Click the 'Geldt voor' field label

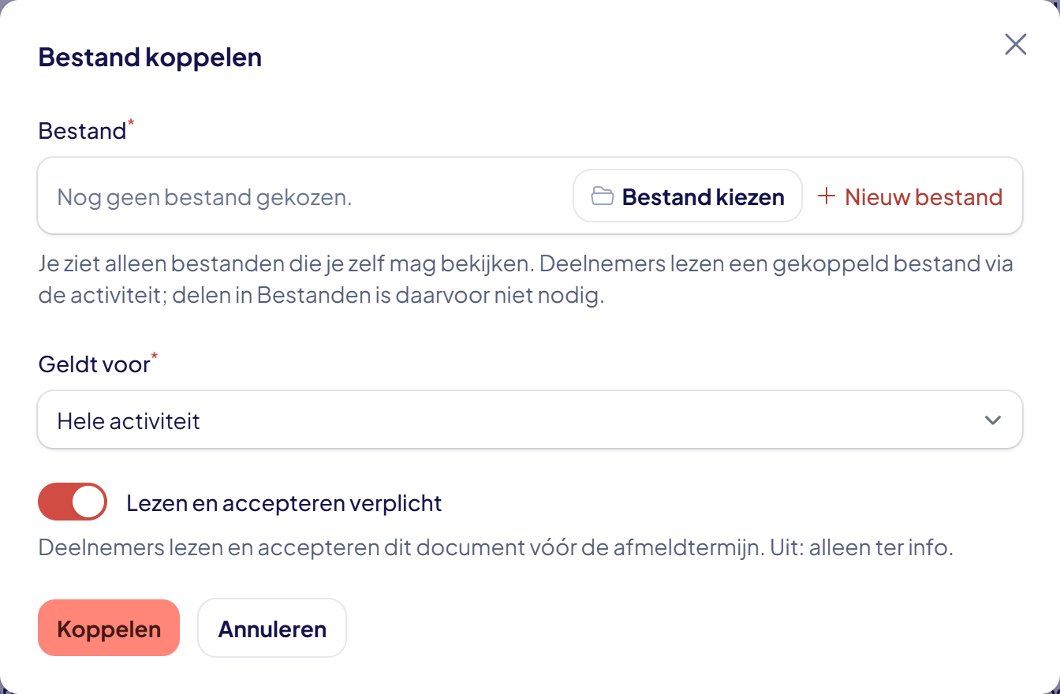94,364
